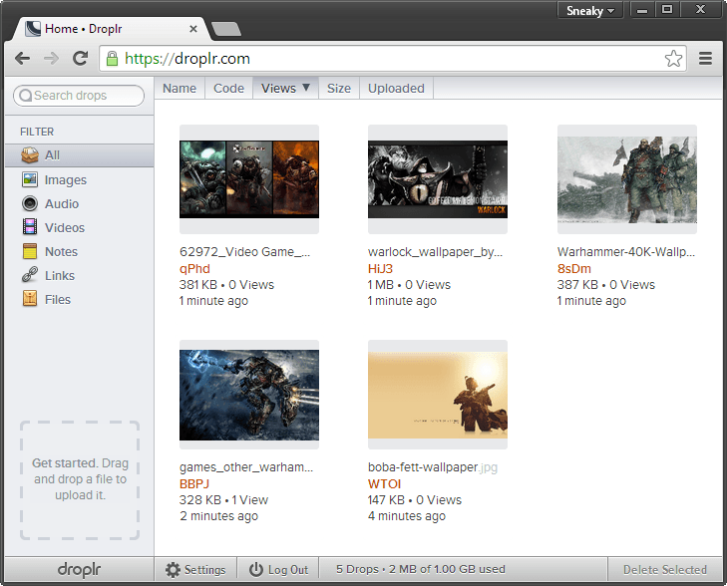727x586 pixels.
Task: Open the WTOI drop link
Action: (x=384, y=483)
